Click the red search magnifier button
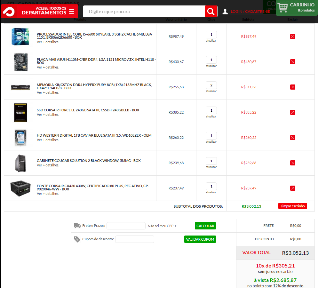The height and width of the screenshot is (288, 318). (211, 12)
